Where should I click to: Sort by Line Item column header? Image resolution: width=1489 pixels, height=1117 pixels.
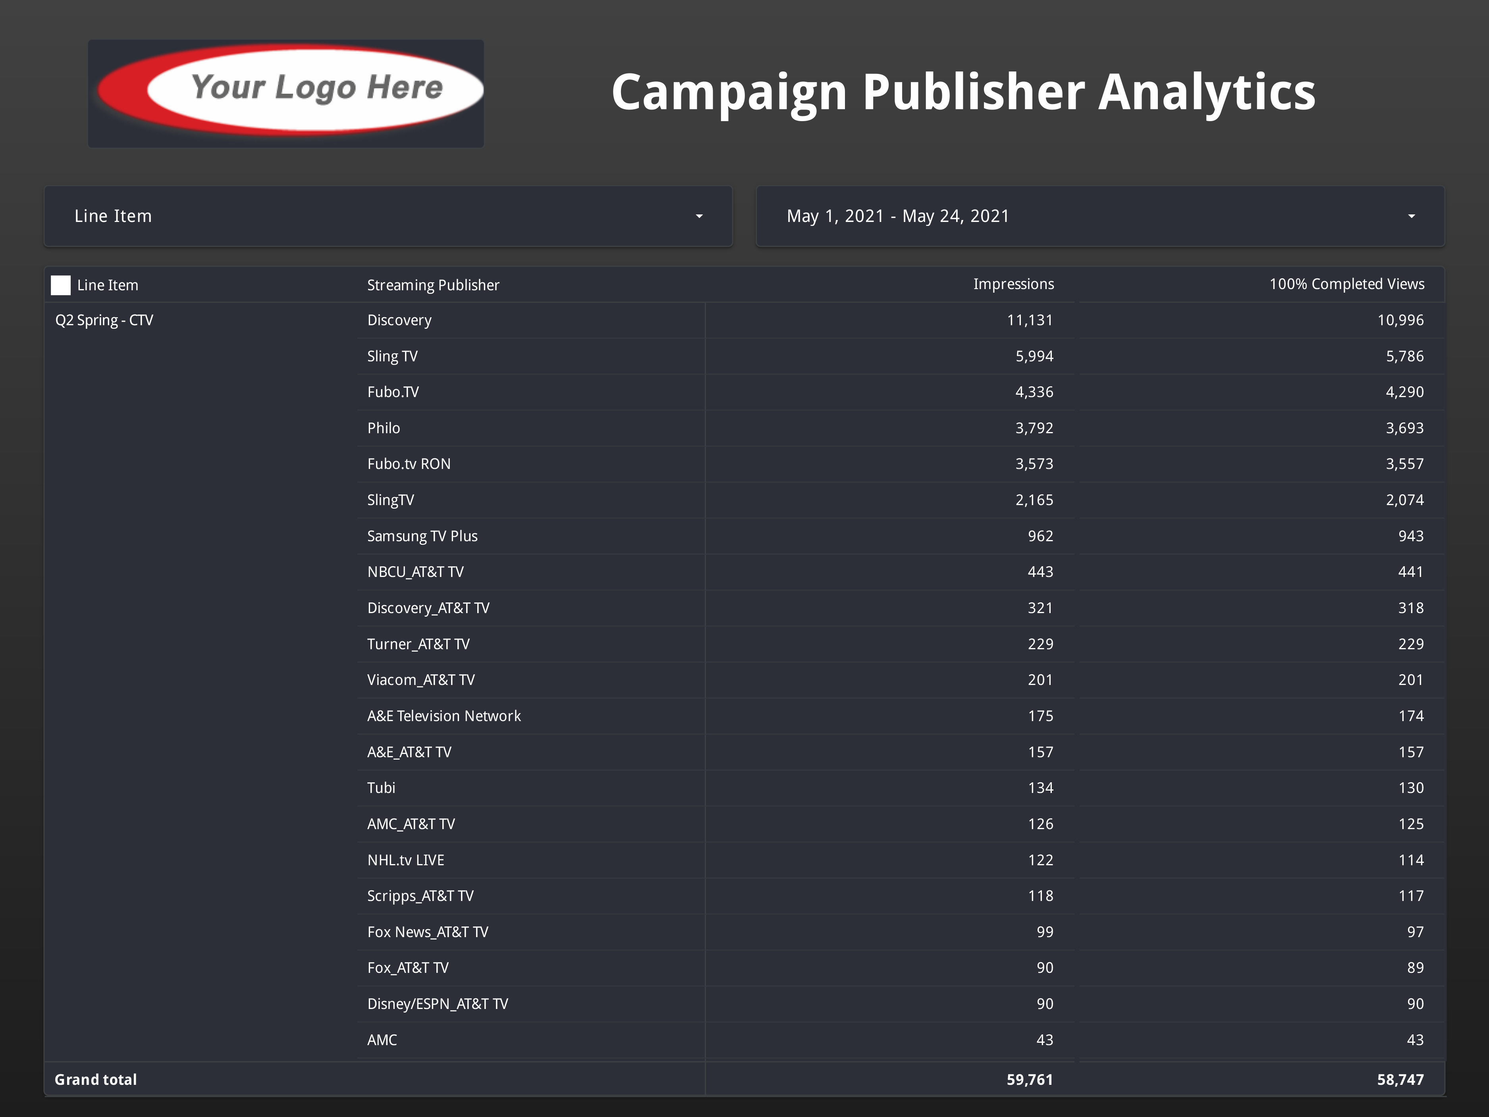point(108,285)
